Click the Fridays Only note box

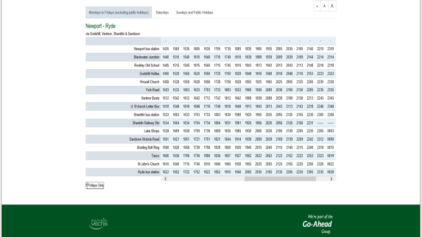click(95, 185)
